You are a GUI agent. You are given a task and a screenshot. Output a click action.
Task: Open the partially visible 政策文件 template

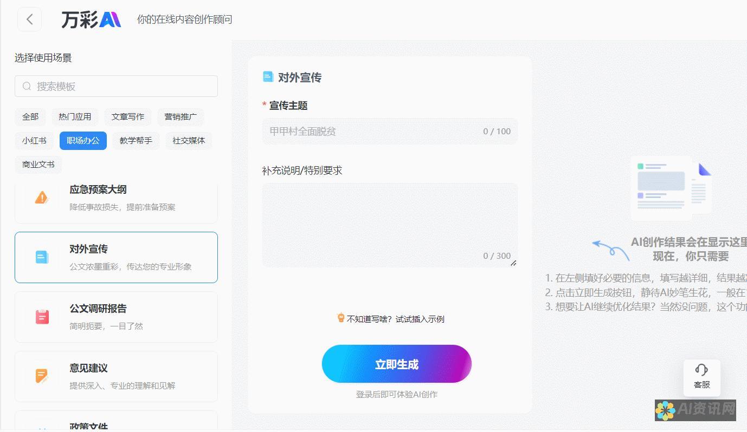point(116,421)
